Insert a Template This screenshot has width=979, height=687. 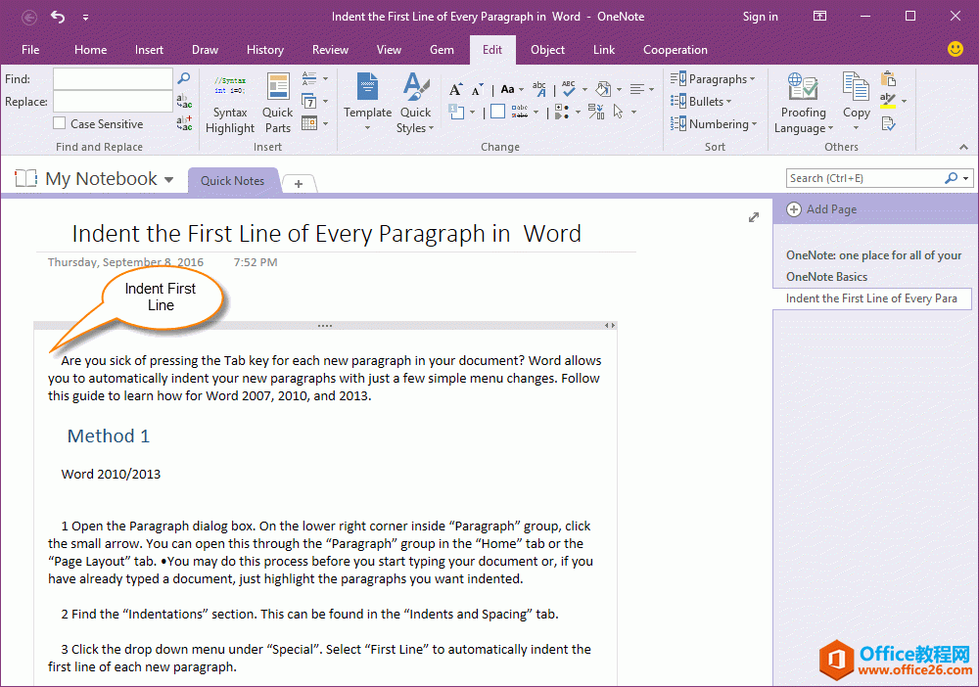[x=367, y=98]
